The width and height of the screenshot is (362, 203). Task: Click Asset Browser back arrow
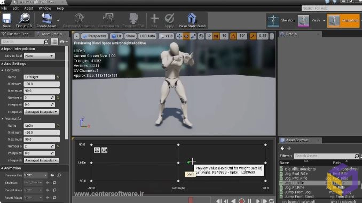point(282,149)
